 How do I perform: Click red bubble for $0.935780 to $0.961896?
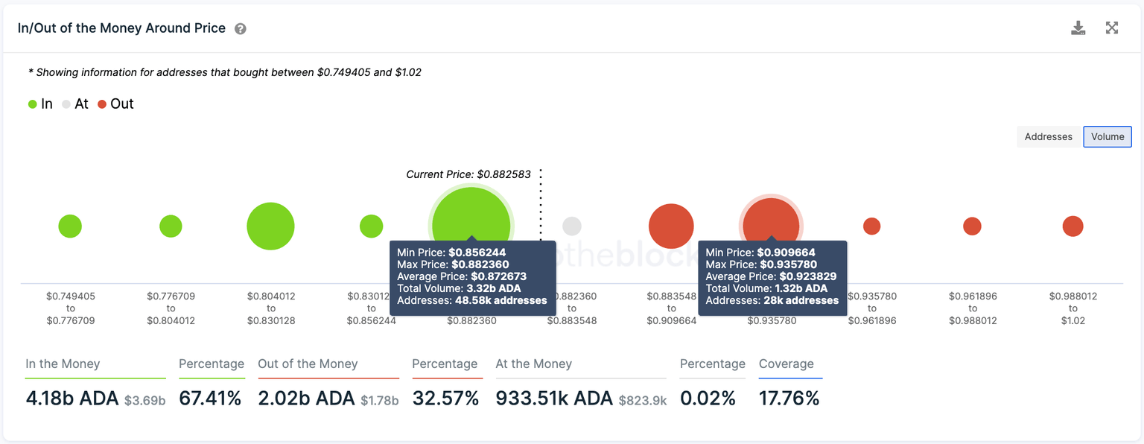(871, 226)
